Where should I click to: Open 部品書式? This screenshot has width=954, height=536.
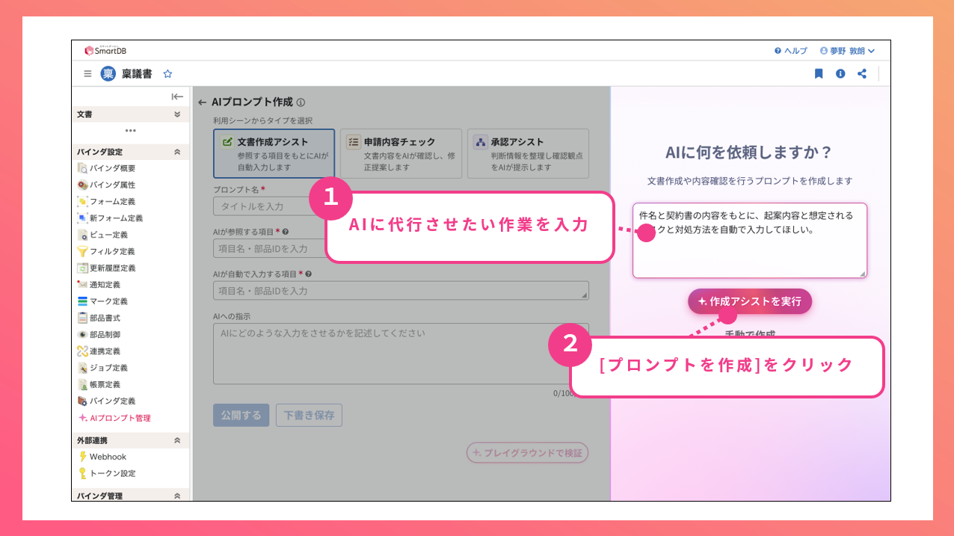point(99,318)
